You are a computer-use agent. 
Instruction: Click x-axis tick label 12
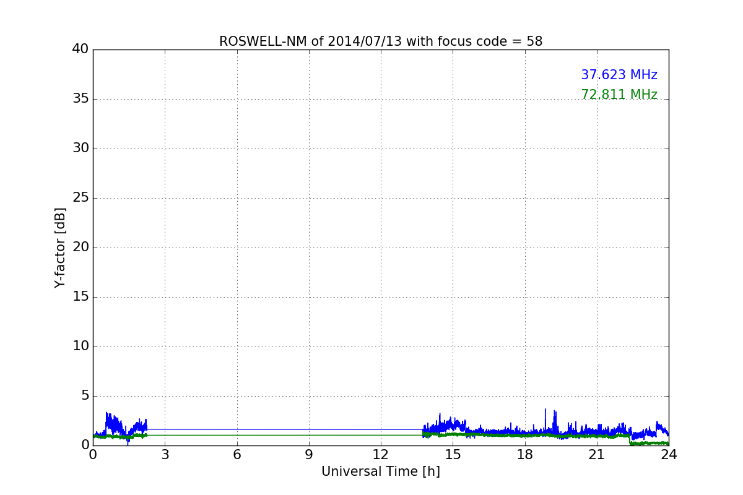(381, 454)
